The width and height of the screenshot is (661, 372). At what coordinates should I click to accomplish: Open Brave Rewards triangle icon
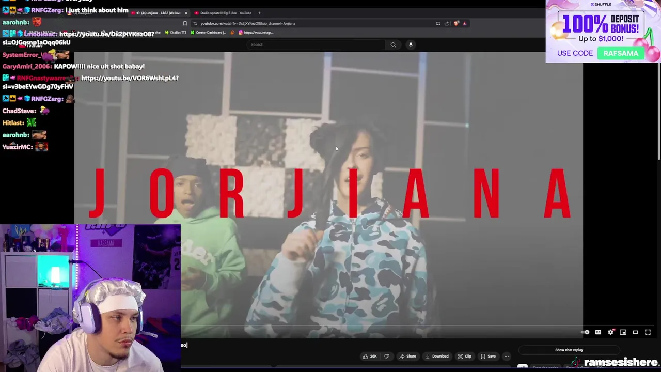point(464,23)
